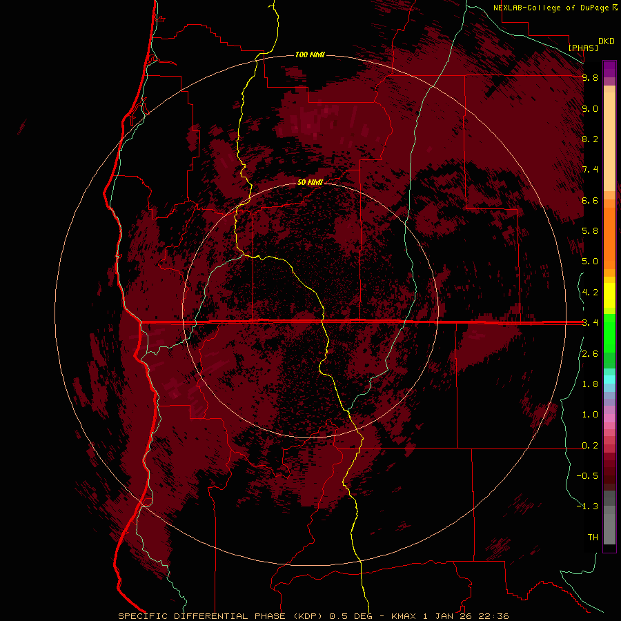This screenshot has height=621, width=621.
Task: Click the TH threshold label
Action: pos(593,538)
